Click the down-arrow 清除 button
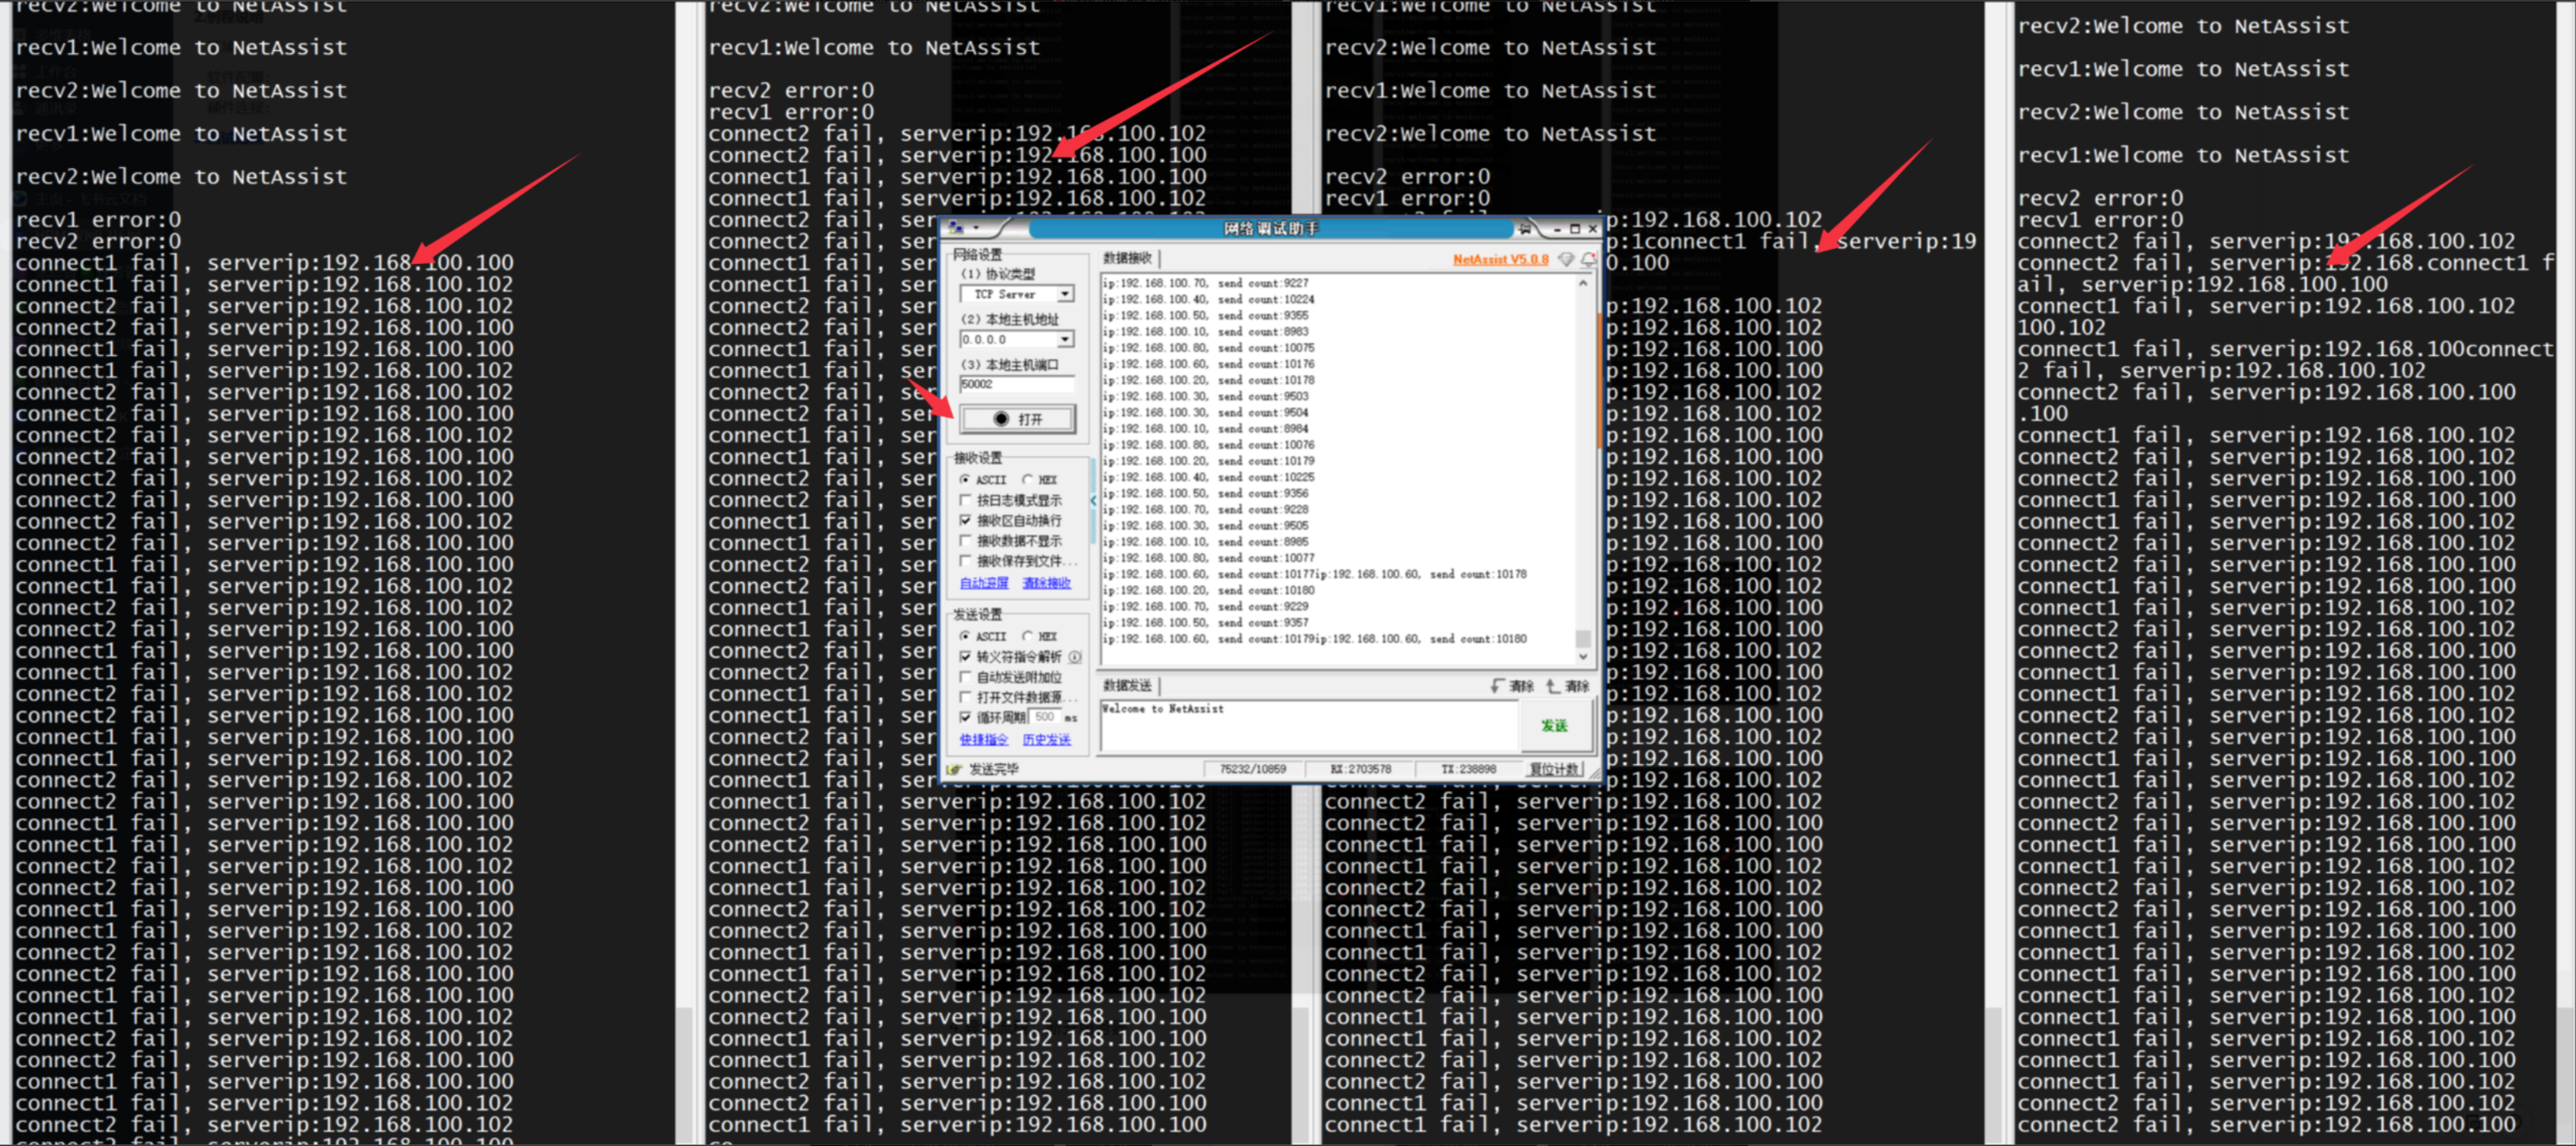The width and height of the screenshot is (2576, 1146). [x=1512, y=686]
